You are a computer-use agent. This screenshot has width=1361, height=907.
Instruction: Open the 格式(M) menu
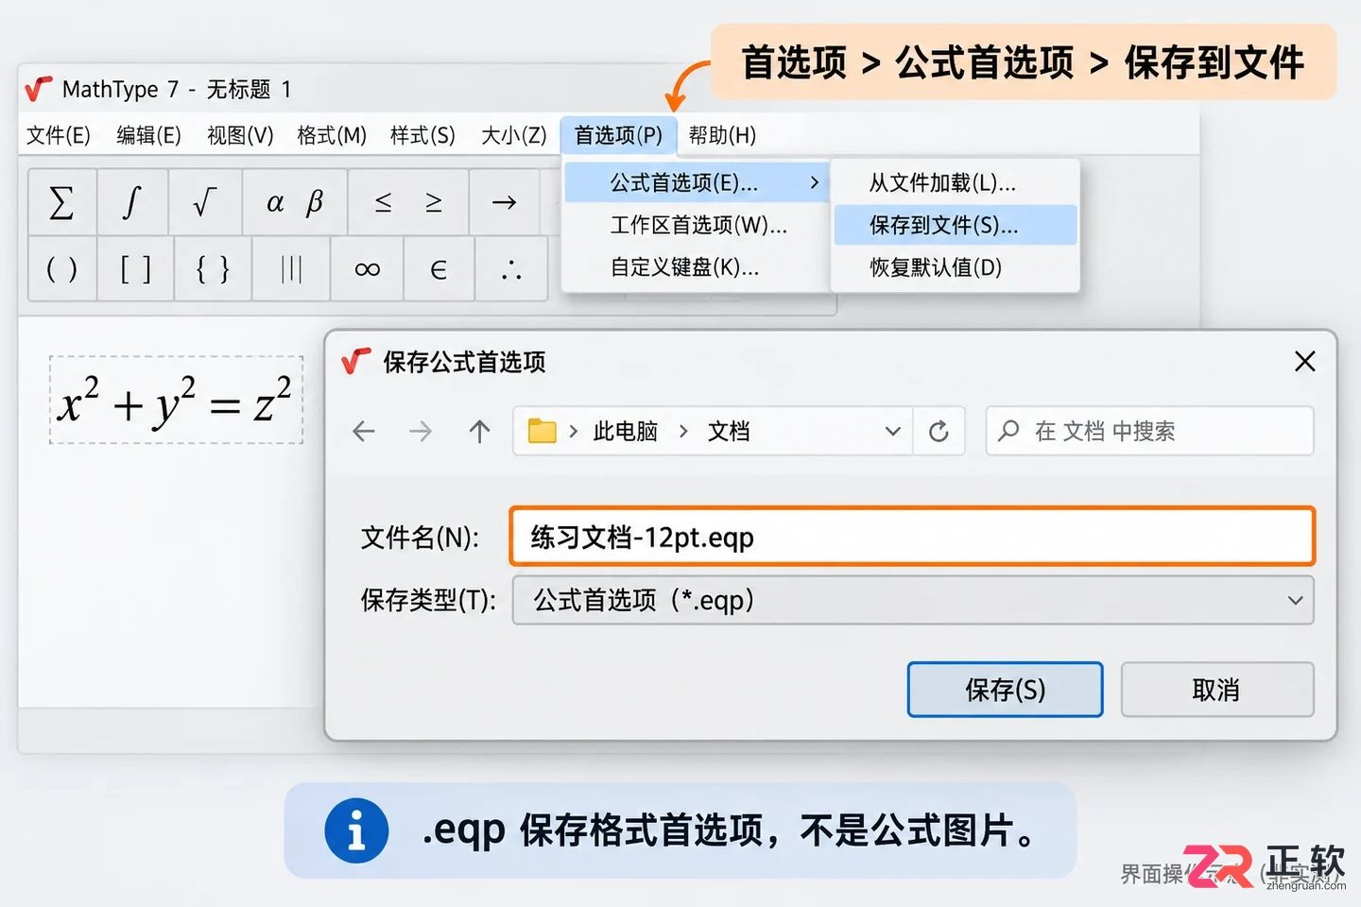coord(332,135)
